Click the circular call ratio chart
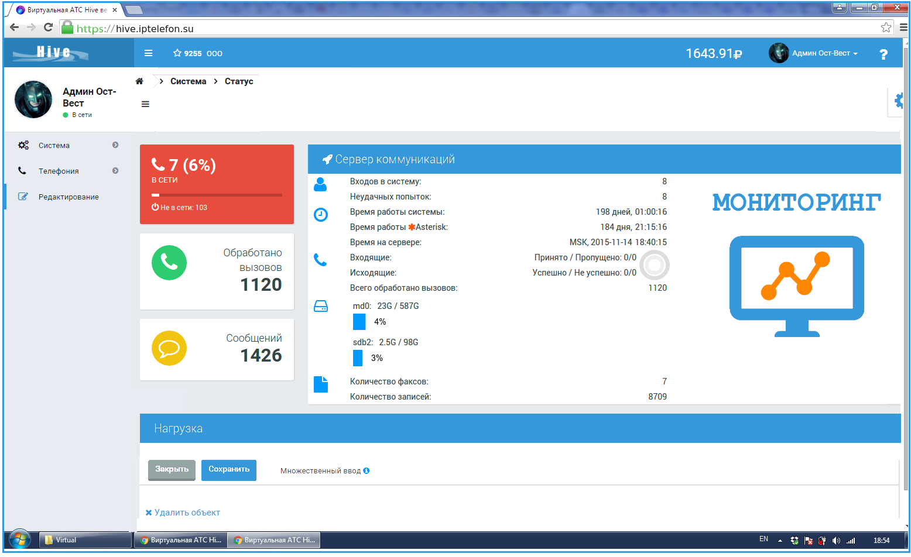The image size is (911, 557). [x=655, y=266]
